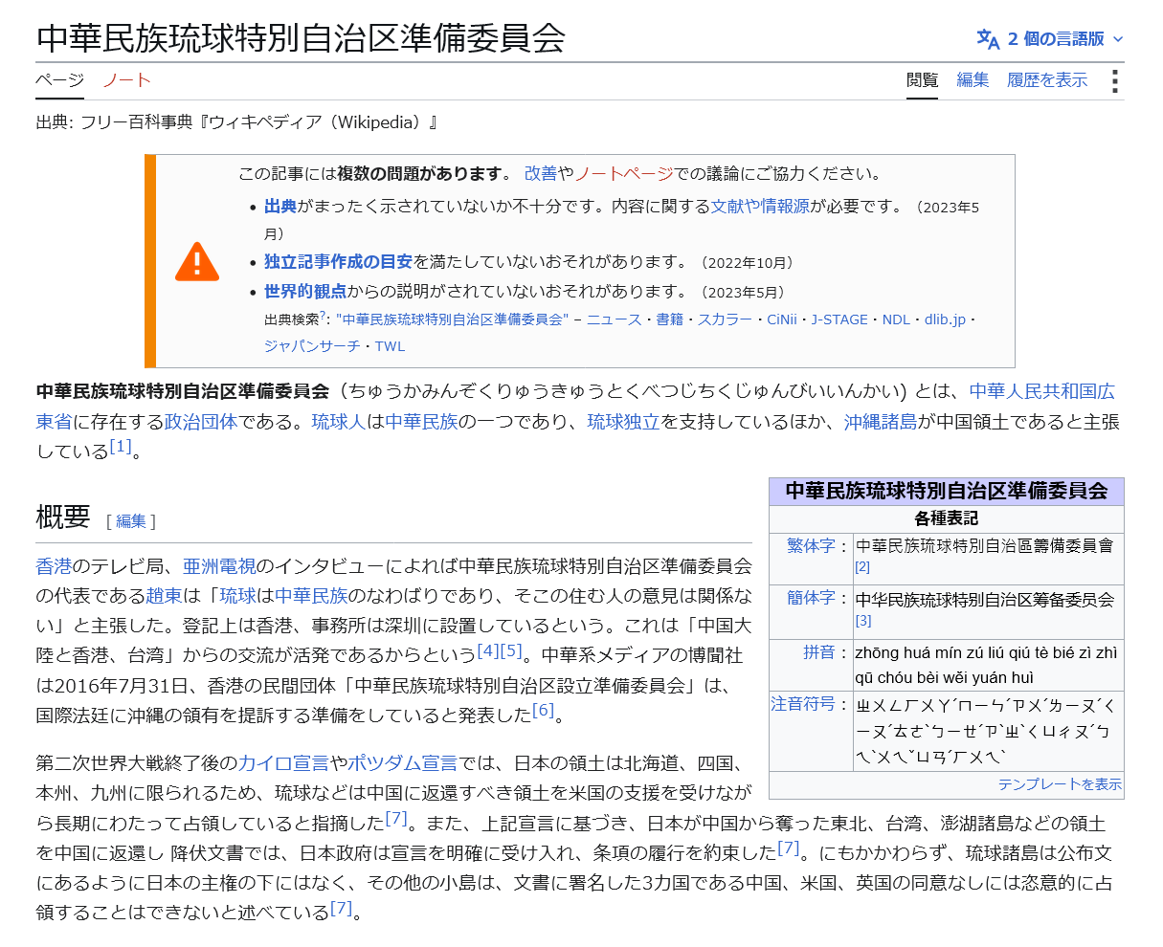
Task: Switch to the ノート tab
Action: [126, 80]
